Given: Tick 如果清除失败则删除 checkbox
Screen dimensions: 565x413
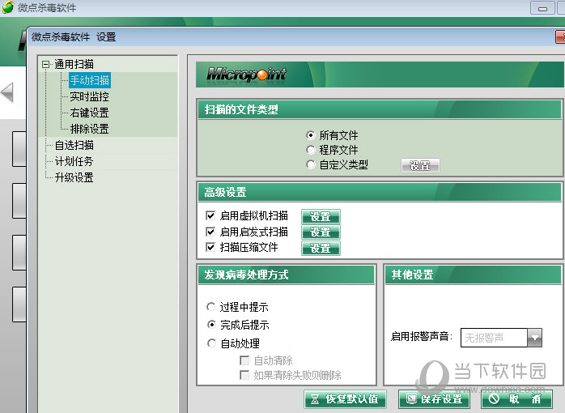Looking at the screenshot, I should (x=244, y=375).
